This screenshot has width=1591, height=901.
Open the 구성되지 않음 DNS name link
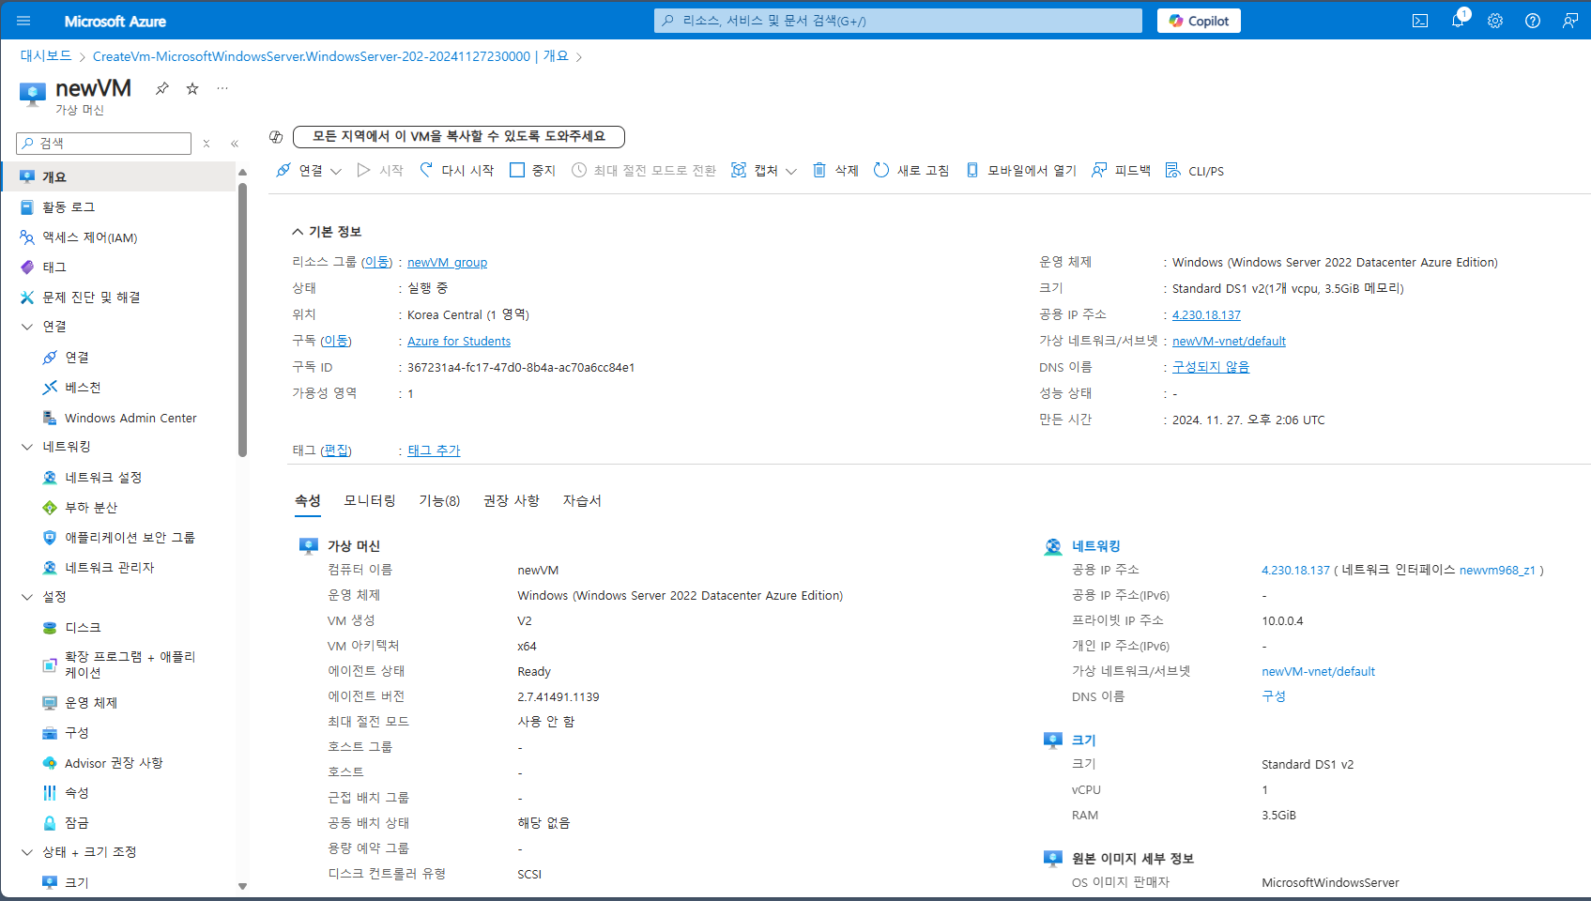point(1211,367)
